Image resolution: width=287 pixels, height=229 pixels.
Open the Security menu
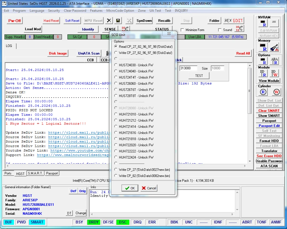coord(54,11)
